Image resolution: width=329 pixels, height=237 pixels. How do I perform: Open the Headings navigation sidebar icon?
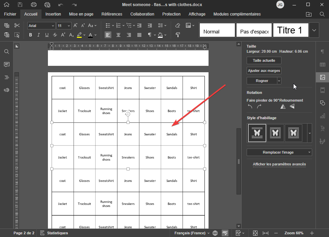pyautogui.click(x=7, y=77)
